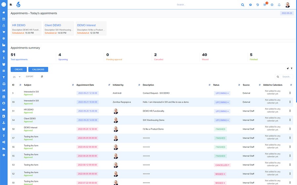Viewport: 297px width, 185px height.
Task: Open the help question mark icon
Action: click(250, 5)
